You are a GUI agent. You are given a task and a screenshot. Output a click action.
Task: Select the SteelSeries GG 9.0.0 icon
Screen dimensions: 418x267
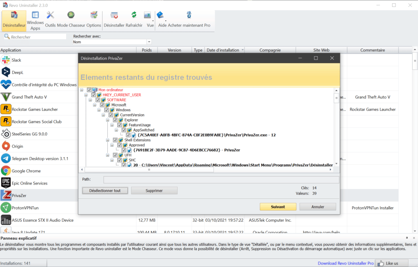[x=6, y=134]
